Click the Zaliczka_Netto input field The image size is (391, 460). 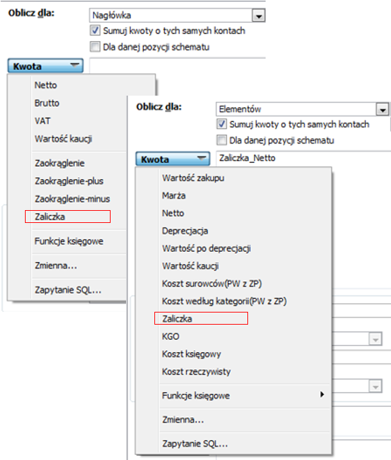[x=303, y=158]
